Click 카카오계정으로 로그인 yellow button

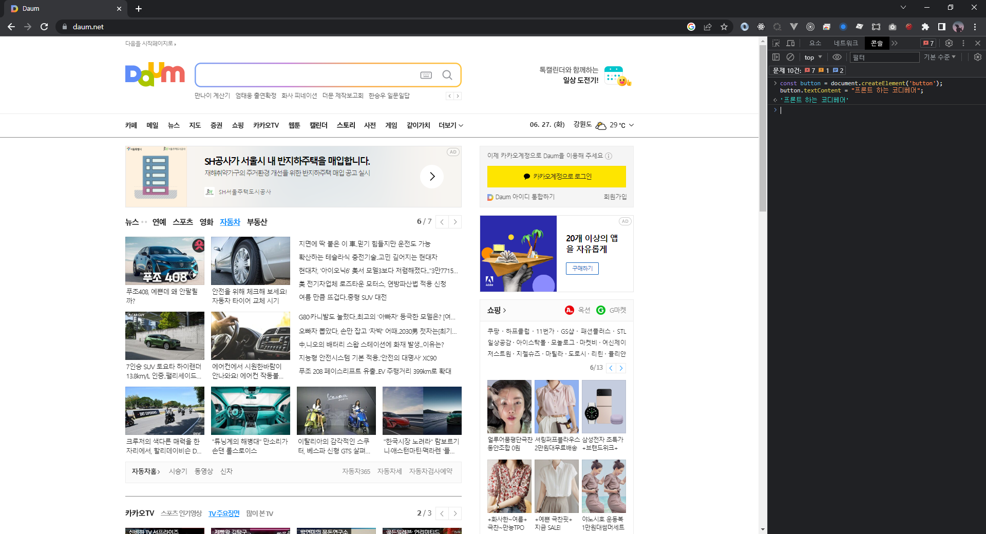click(557, 177)
